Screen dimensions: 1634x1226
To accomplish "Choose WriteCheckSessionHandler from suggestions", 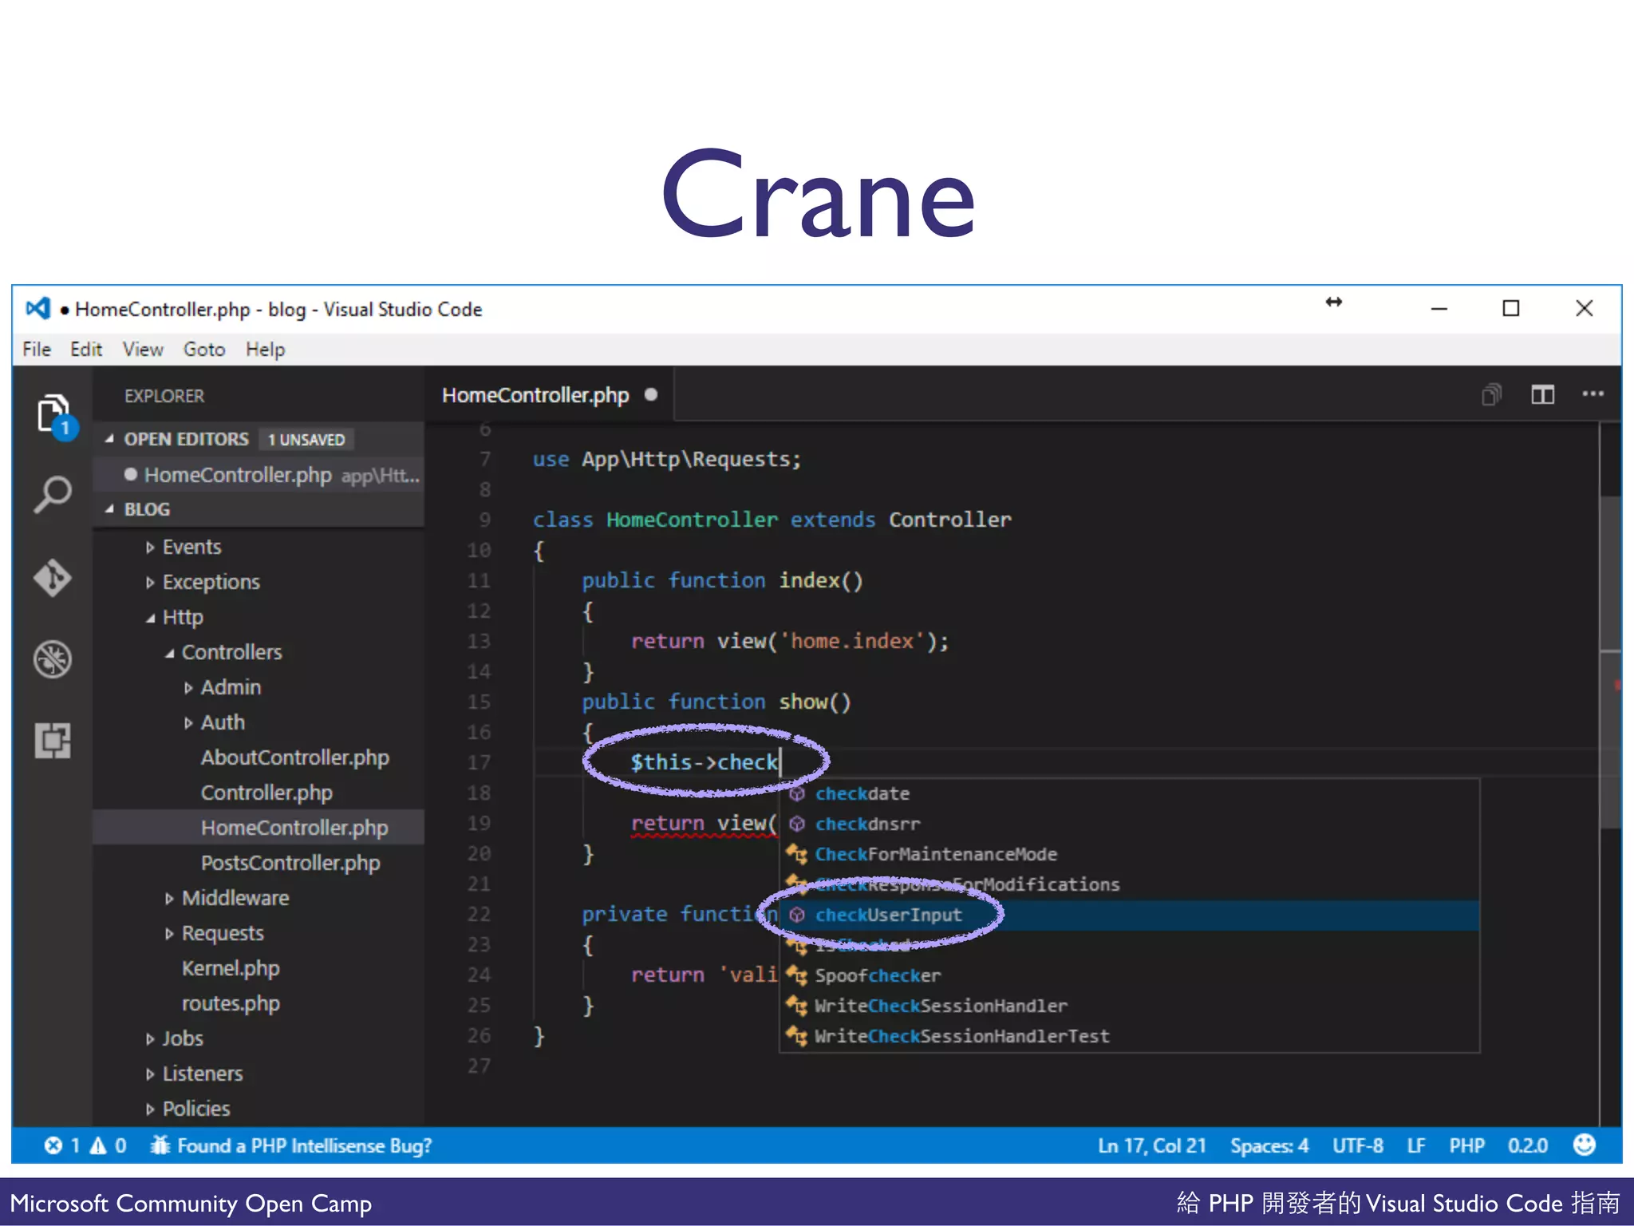I will pyautogui.click(x=1129, y=1006).
